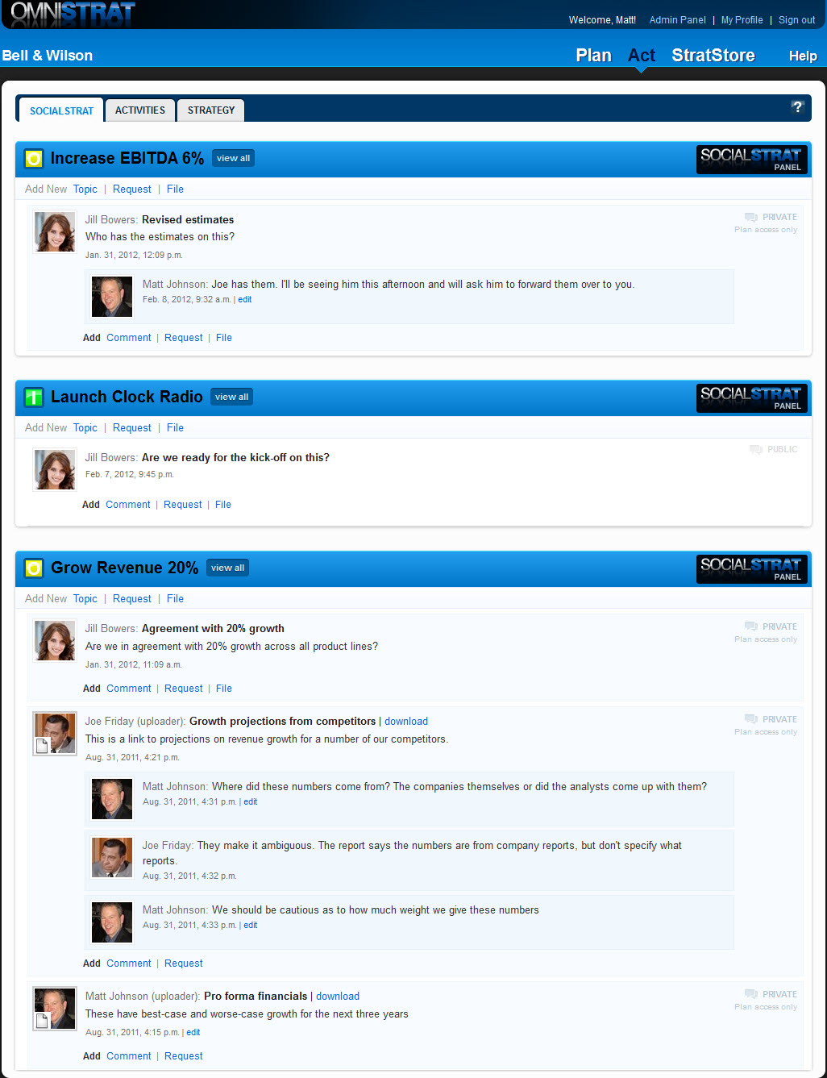
Task: Open Help in the top navigation
Action: (803, 56)
